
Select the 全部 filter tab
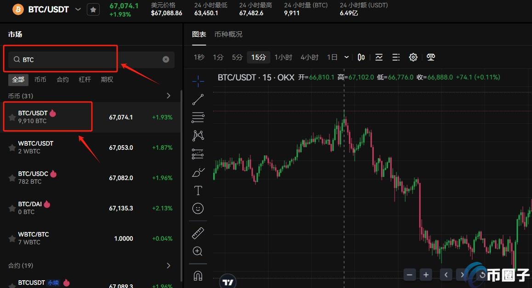pyautogui.click(x=18, y=79)
